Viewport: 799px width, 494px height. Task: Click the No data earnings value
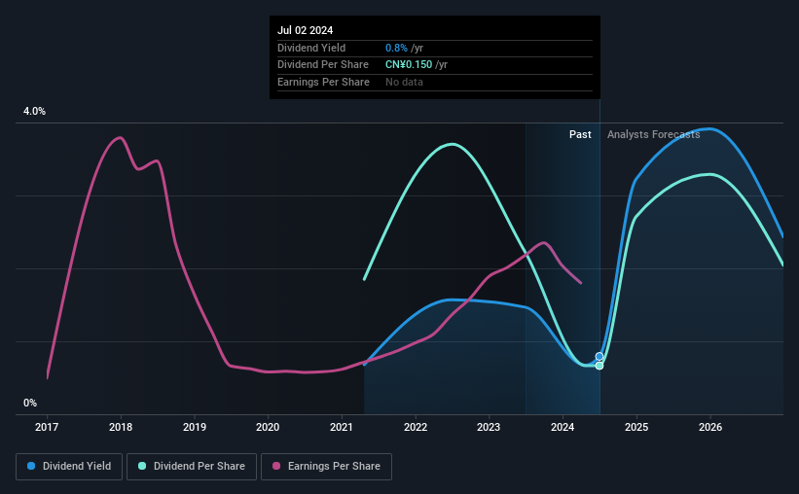coord(404,82)
